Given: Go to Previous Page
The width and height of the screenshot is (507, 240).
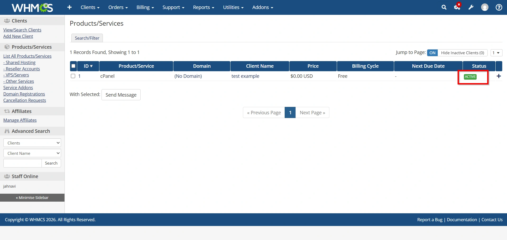Looking at the screenshot, I should pyautogui.click(x=264, y=112).
